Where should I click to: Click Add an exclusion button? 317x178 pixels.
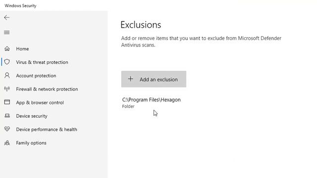(154, 79)
